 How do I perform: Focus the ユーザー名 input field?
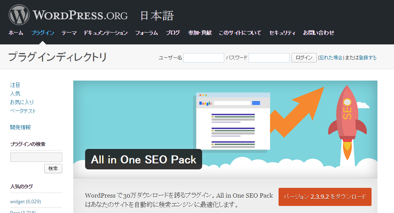(204, 58)
